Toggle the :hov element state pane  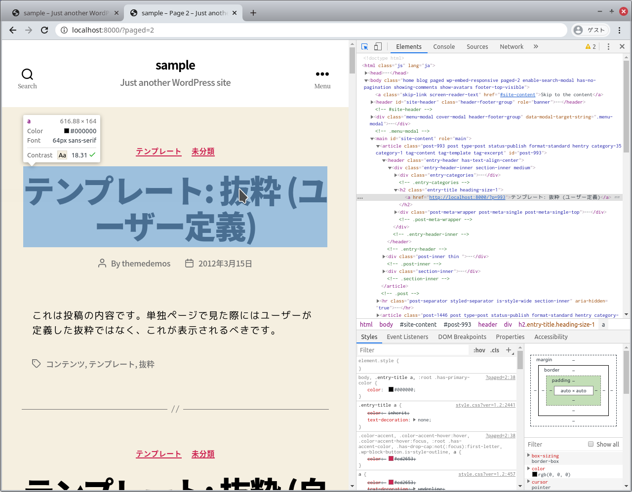(x=479, y=350)
